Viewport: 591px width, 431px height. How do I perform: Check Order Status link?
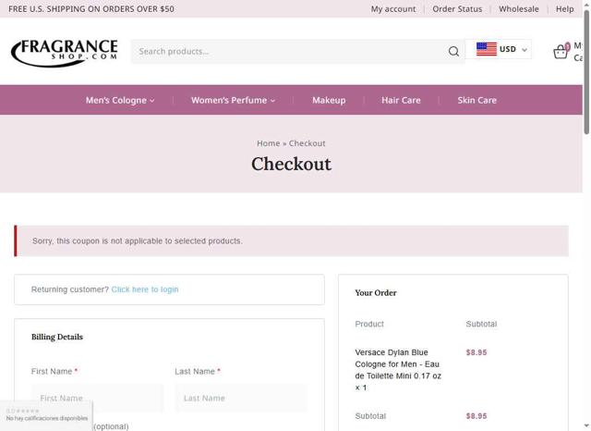457,9
